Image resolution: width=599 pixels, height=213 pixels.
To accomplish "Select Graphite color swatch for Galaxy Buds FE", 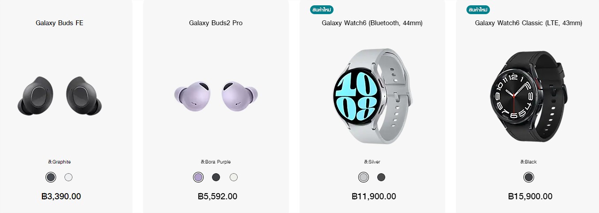I will [51, 177].
